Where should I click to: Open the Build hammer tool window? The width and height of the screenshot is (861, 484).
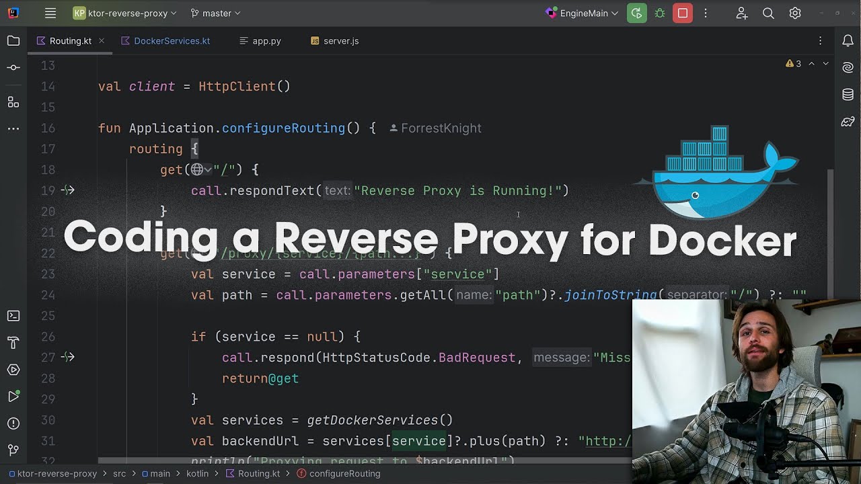[x=13, y=343]
